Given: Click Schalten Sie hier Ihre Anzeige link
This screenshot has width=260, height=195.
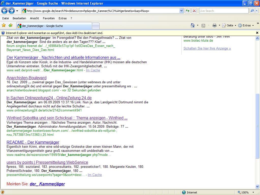Looking at the screenshot, I should [x=207, y=48].
